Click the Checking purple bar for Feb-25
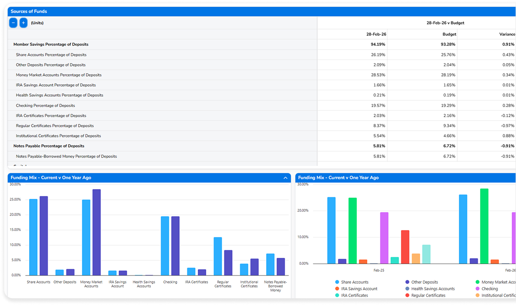 coord(384,238)
